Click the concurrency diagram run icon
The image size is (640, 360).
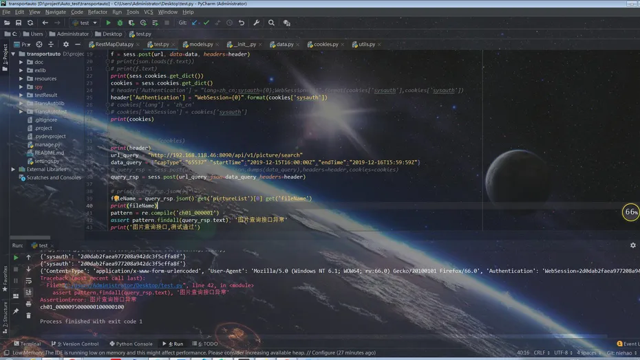tap(155, 23)
